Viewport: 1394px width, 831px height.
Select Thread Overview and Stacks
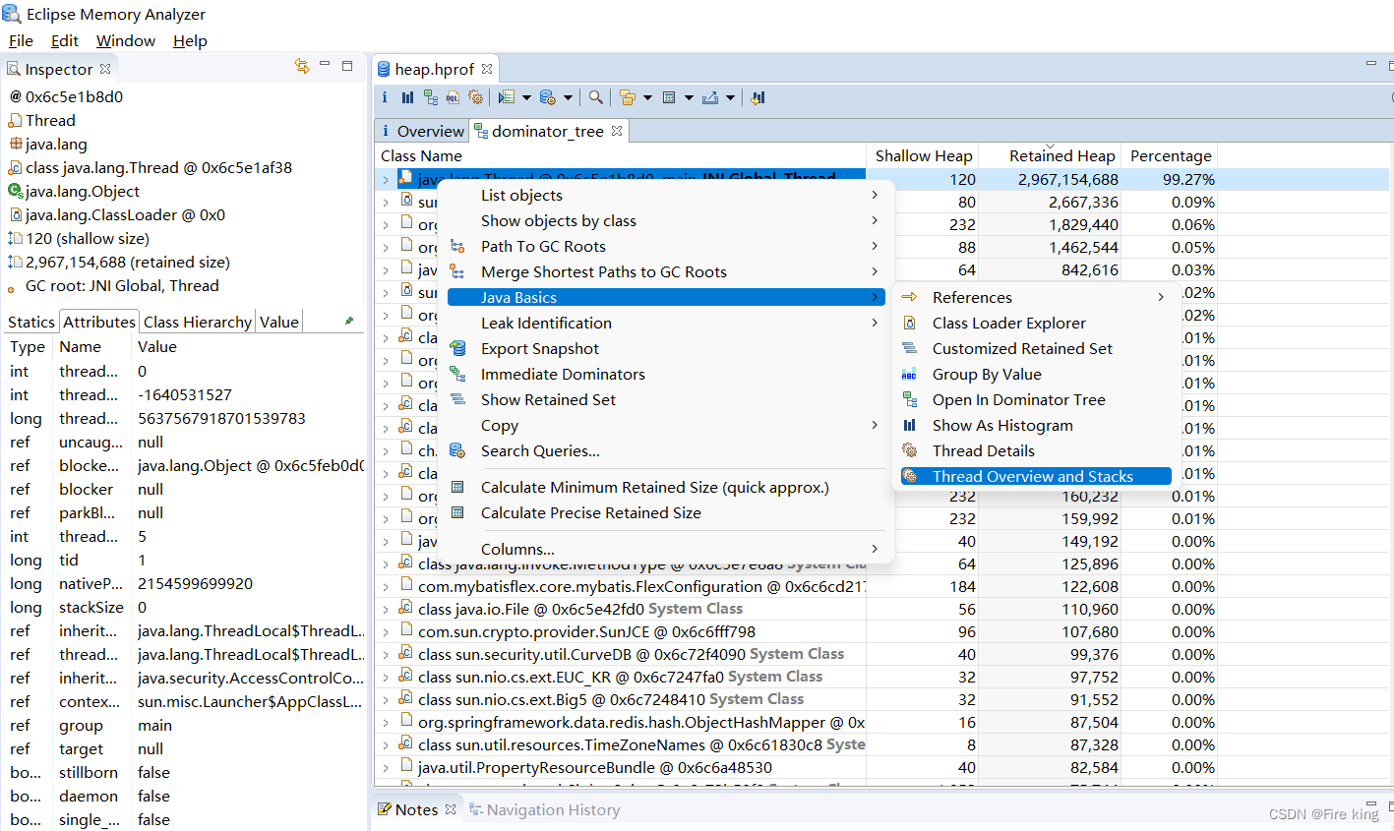(x=1036, y=476)
